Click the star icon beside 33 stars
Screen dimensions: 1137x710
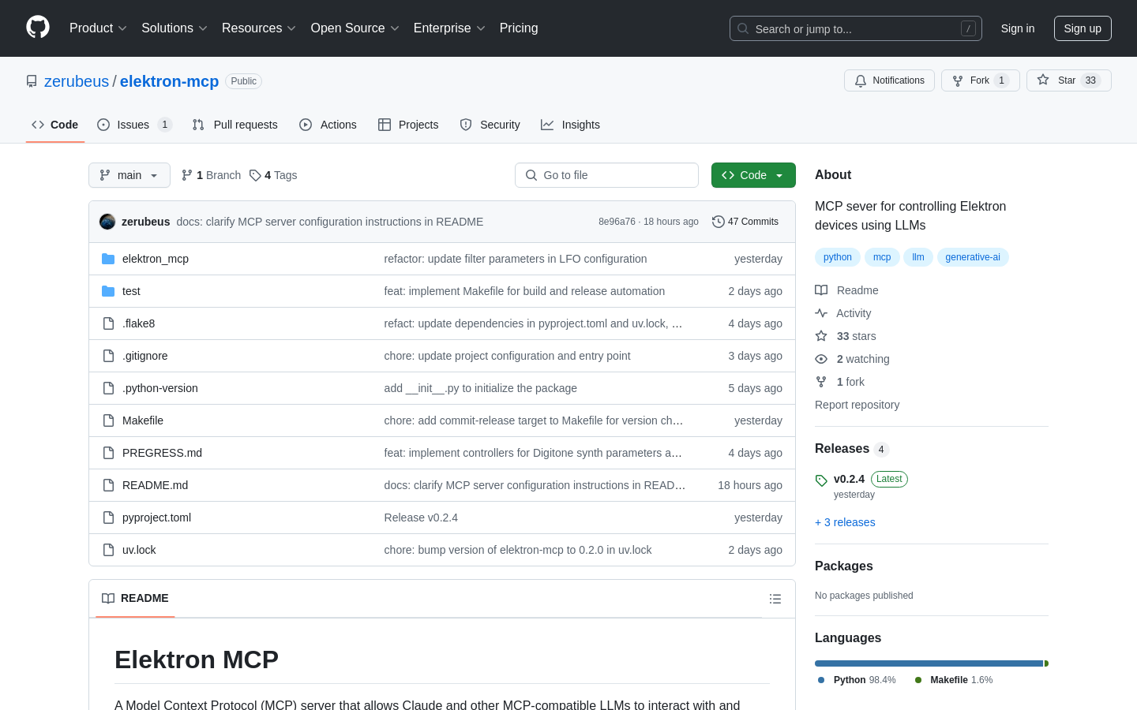821,336
